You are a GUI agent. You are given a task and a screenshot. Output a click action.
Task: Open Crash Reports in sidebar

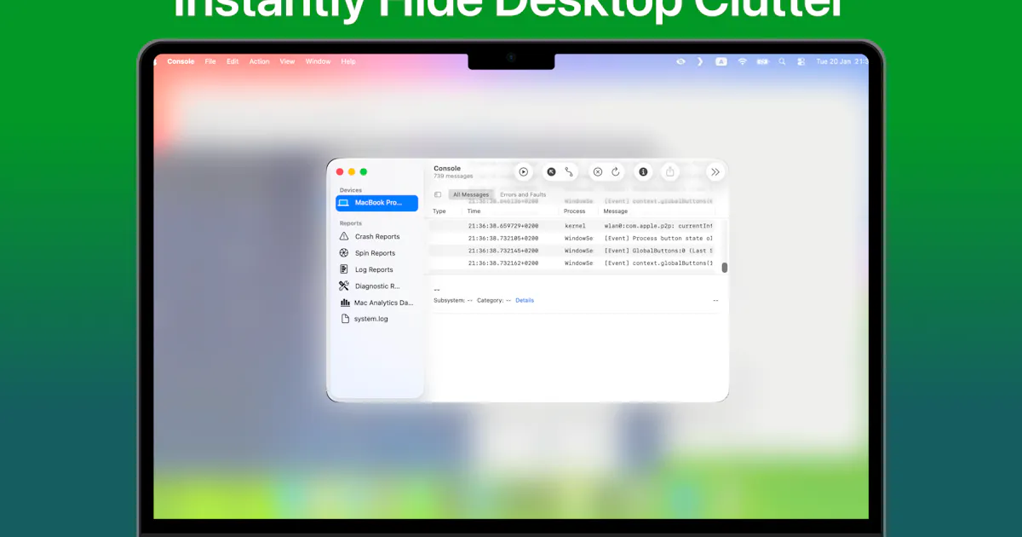coord(370,236)
